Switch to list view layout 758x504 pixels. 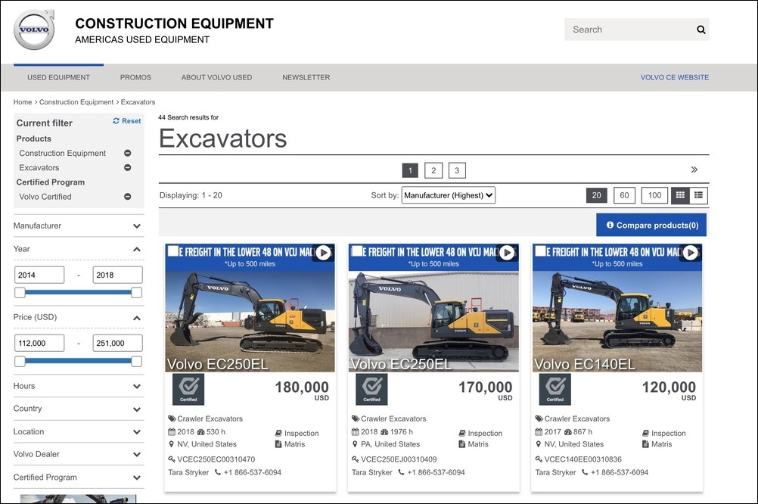(x=699, y=194)
